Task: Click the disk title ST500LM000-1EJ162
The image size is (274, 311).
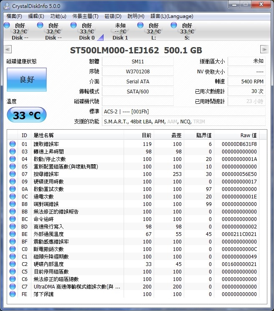Action: [114, 50]
